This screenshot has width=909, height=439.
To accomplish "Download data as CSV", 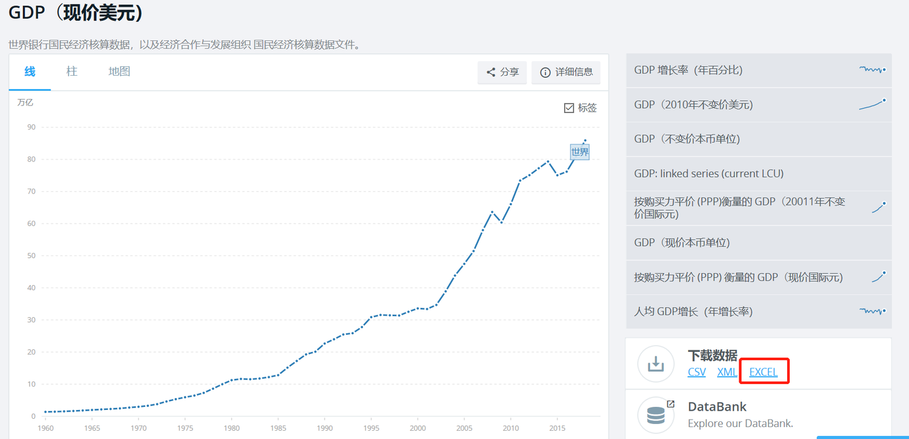I will tap(697, 372).
